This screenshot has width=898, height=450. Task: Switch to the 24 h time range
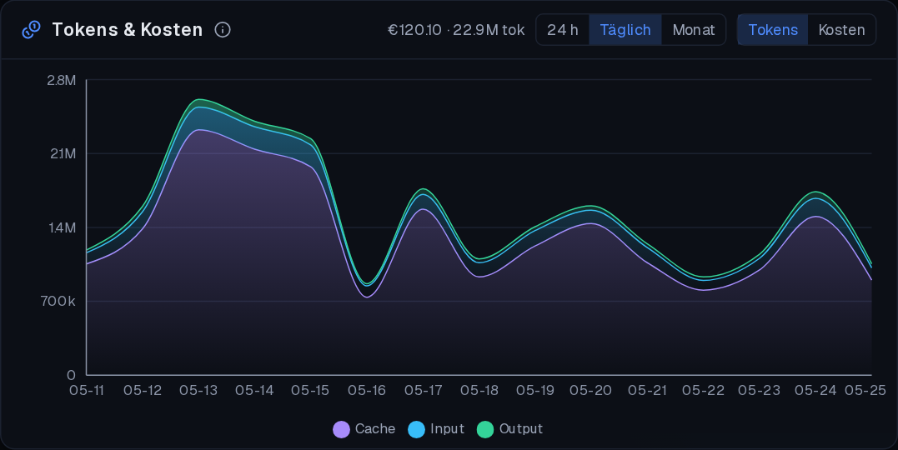coord(562,30)
